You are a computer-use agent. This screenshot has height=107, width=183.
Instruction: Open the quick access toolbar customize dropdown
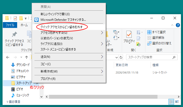click(26, 18)
